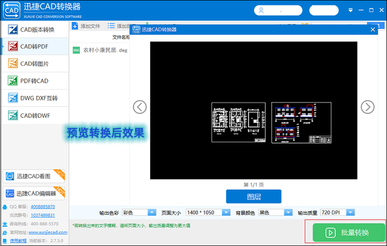Go to previous preview page arrow

(140, 107)
